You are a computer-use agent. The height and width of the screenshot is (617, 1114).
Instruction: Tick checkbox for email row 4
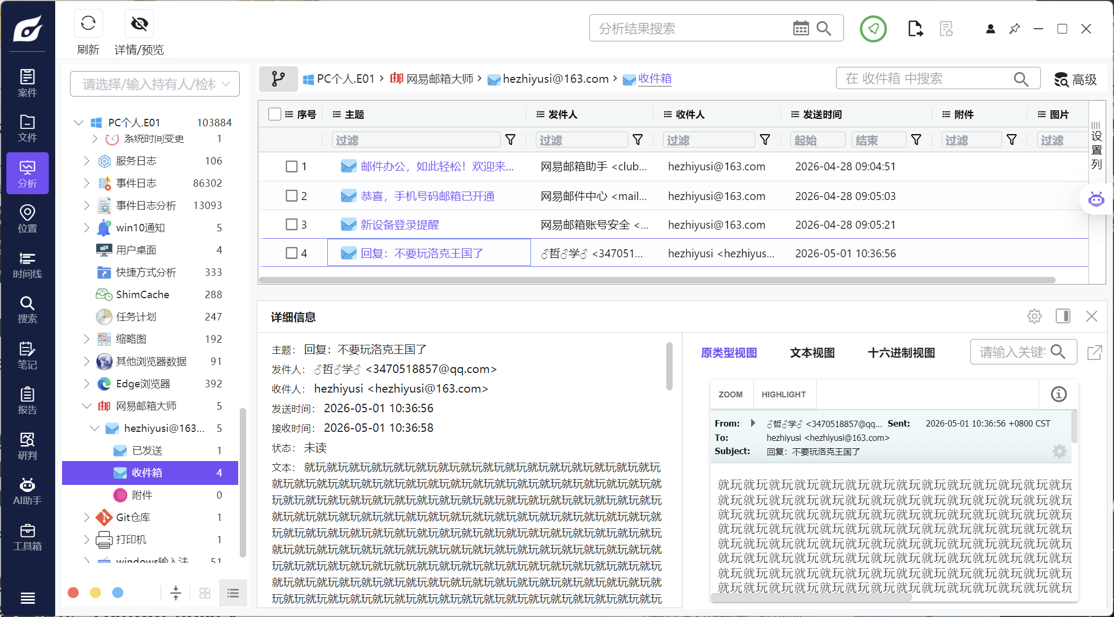tap(292, 253)
